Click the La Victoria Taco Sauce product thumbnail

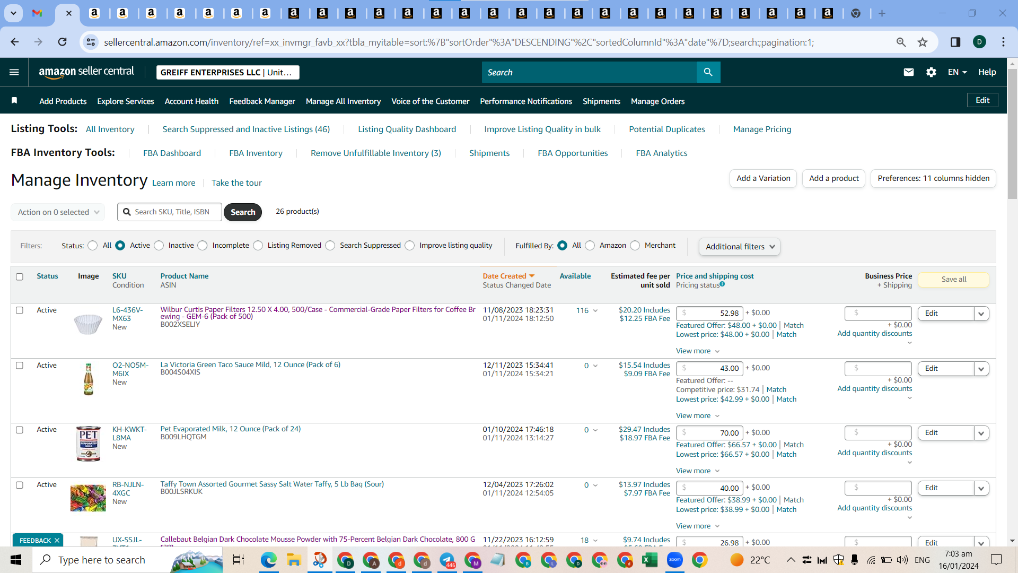[88, 379]
